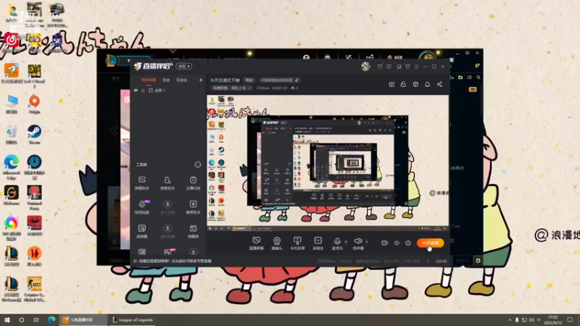Add 直播屏幕 screen capture source
This screenshot has width=580, height=326.
257,243
